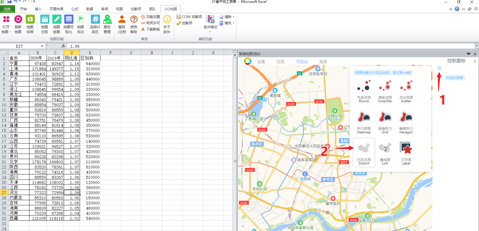Switch to the 数据 data tab
Image resolution: width=479 pixels, height=231 pixels.
pyautogui.click(x=90, y=9)
